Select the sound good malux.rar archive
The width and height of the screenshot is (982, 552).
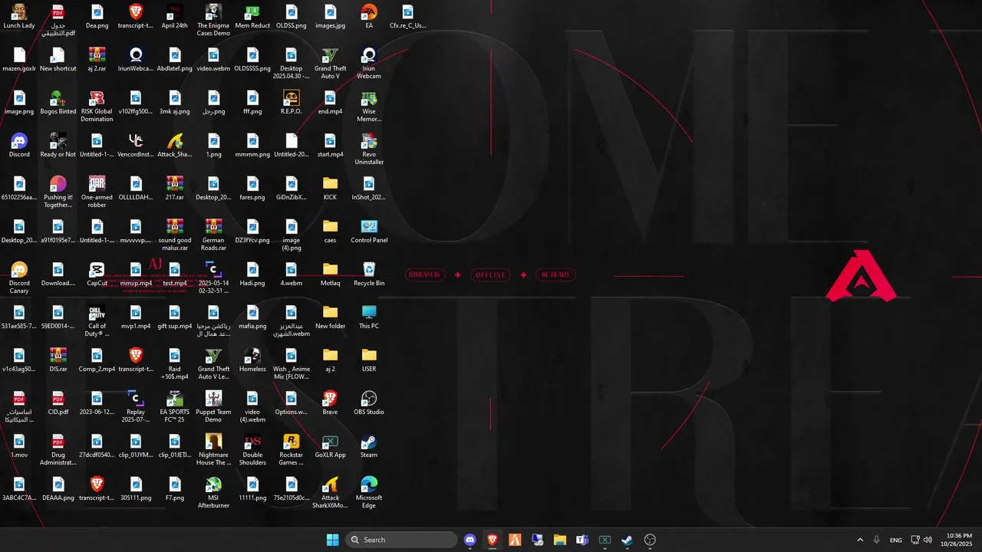pos(174,235)
